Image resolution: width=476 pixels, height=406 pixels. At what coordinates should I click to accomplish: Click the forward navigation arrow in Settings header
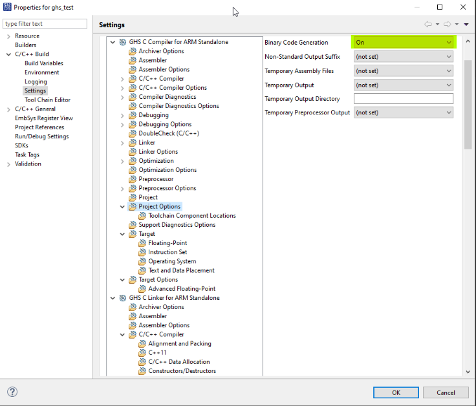pyautogui.click(x=447, y=25)
